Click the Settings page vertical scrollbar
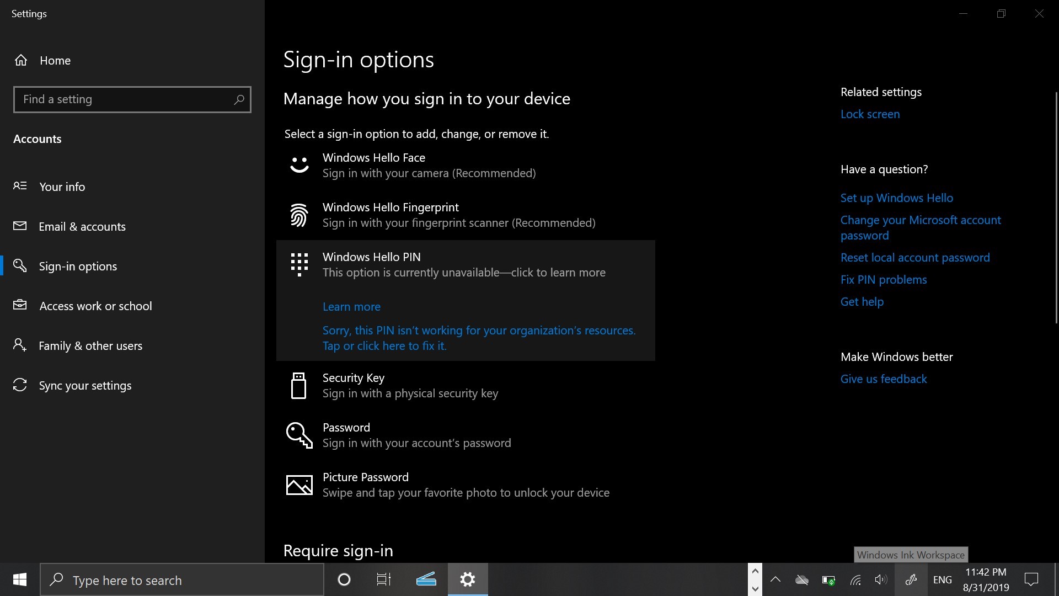 coord(1056,207)
